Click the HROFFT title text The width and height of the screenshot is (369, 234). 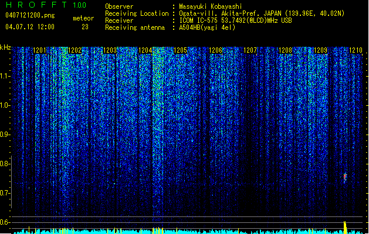36,5
